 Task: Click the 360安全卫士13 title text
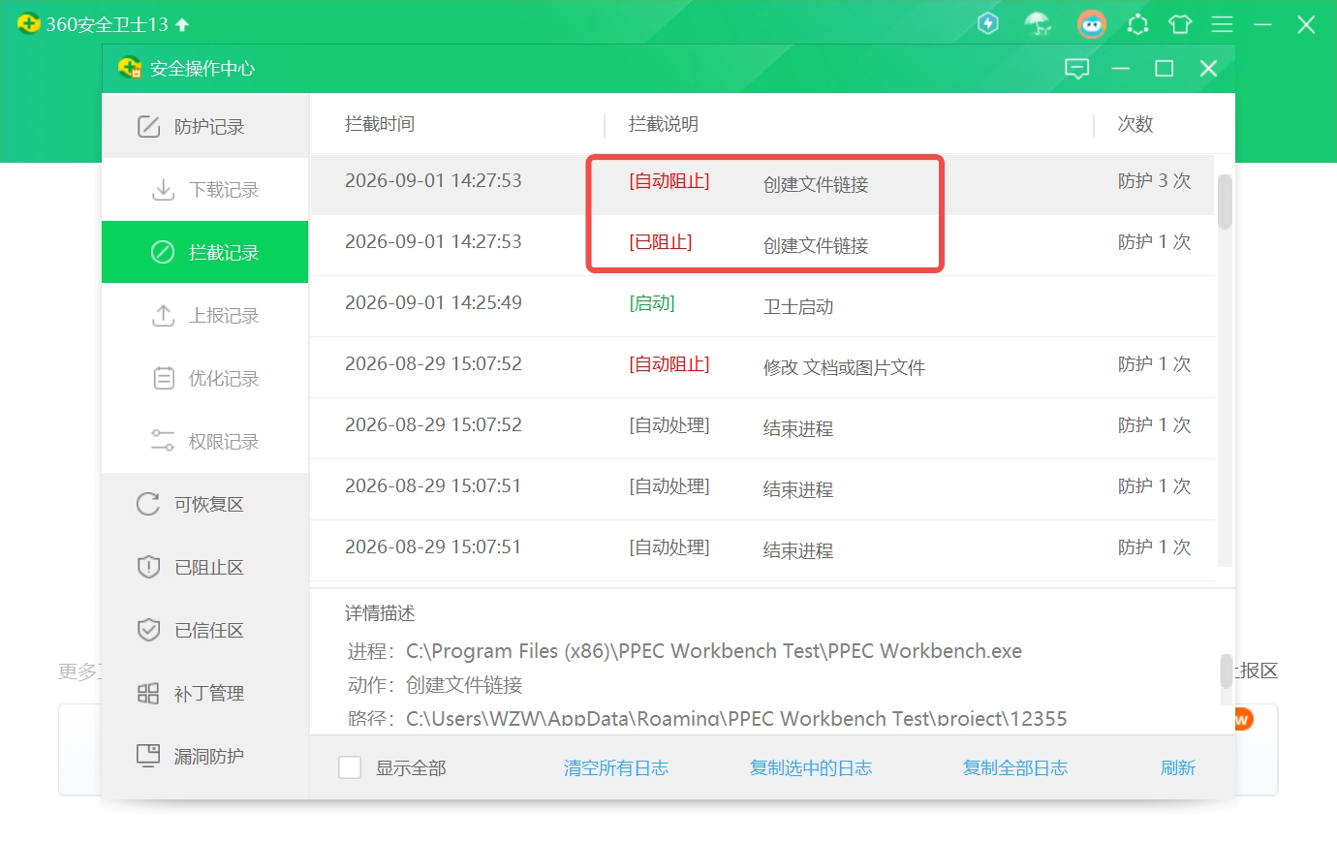click(108, 24)
